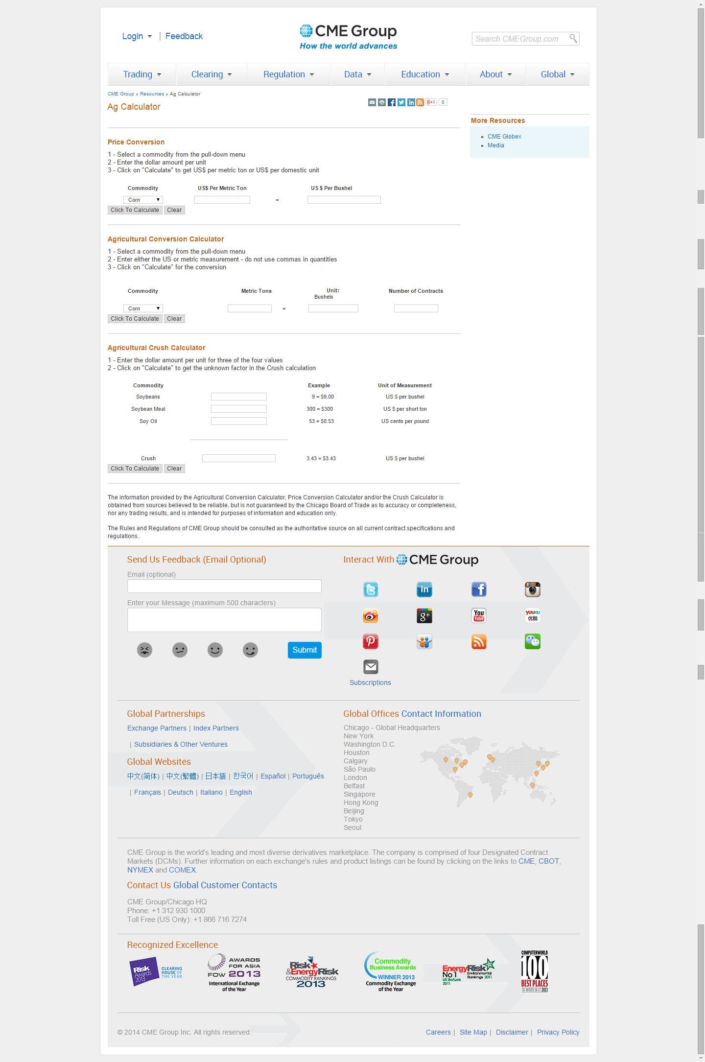
Task: Open the Media resource link
Action: [496, 145]
